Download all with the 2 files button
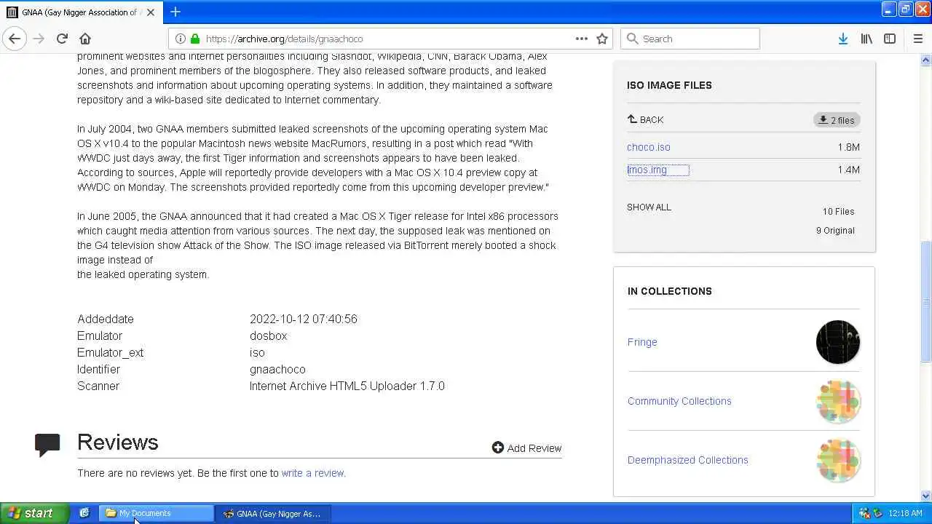The image size is (932, 524). 837,120
